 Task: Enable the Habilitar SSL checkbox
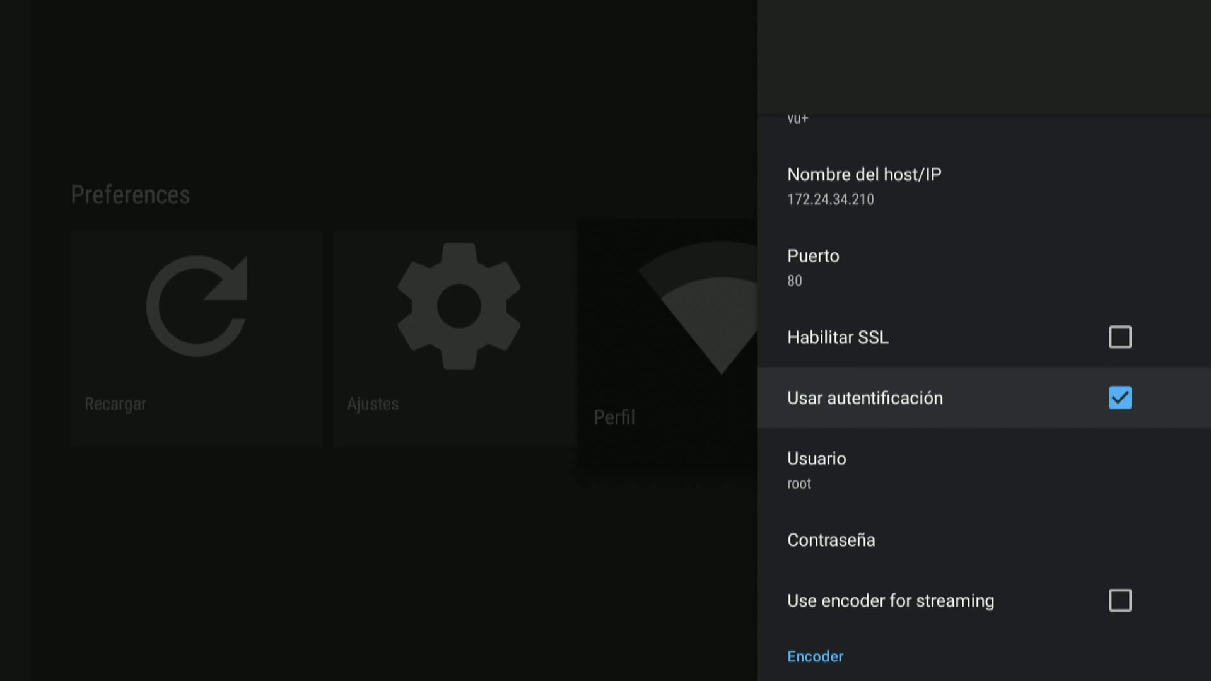click(x=1120, y=337)
